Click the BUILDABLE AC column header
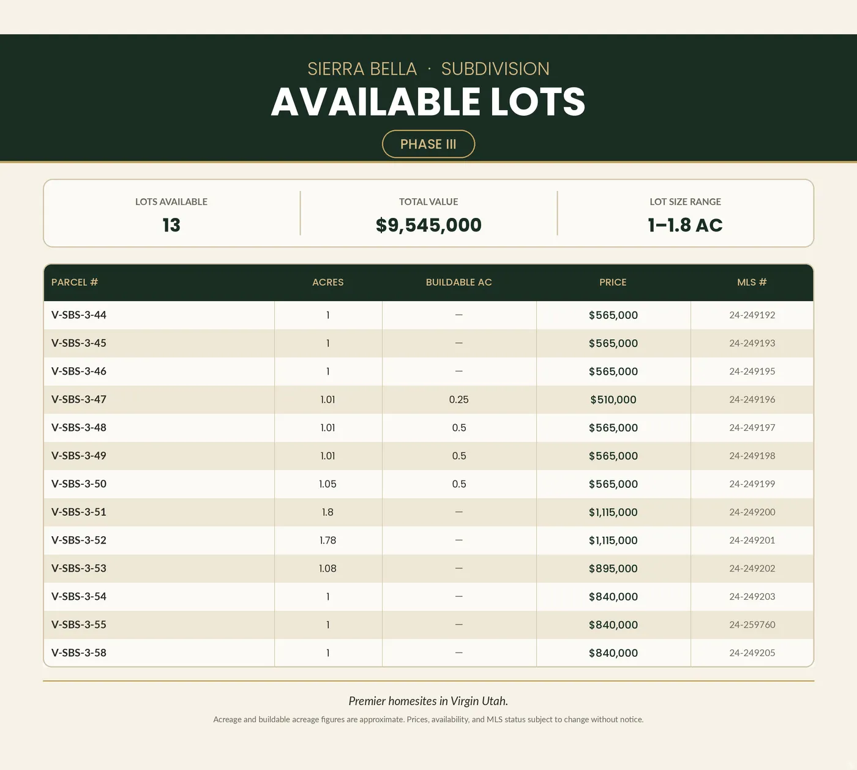 [x=459, y=282]
